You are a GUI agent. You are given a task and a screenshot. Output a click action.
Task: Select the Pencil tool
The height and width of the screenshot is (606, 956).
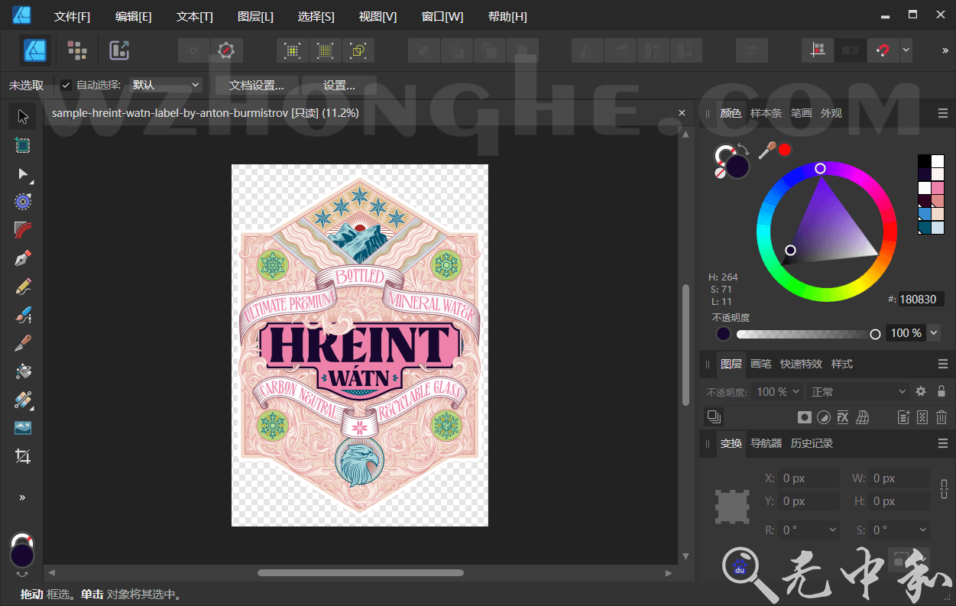click(x=22, y=287)
